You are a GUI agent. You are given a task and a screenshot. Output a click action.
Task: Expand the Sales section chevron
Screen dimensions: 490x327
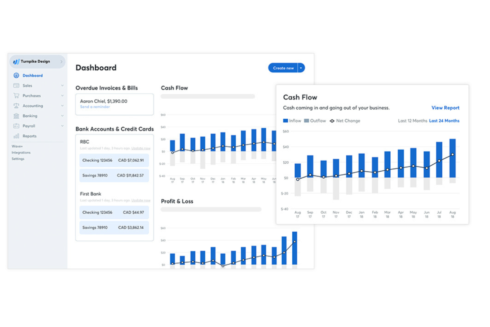click(x=62, y=85)
